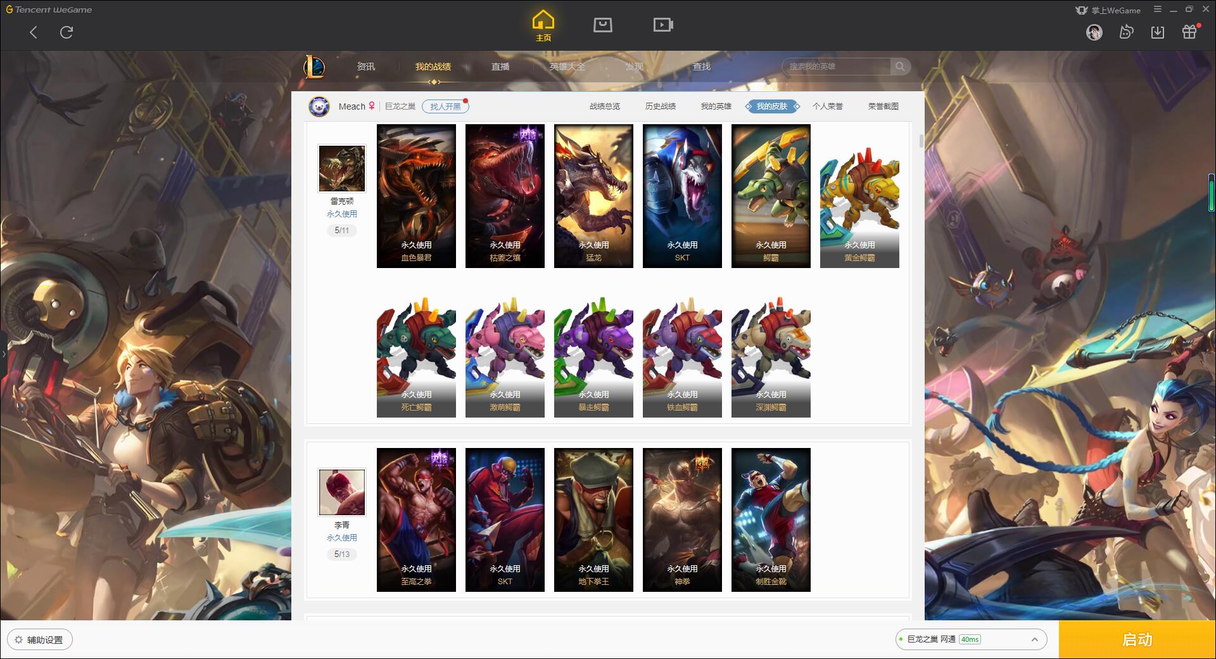1216x659 pixels.
Task: Switch to the 查找 tab
Action: pos(702,67)
